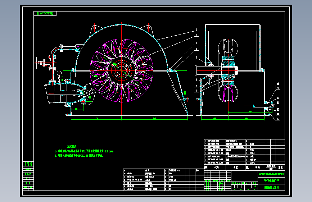This screenshot has width=312, height=202.
Task: Click the handwheel on inlet pipe
Action: click(x=37, y=63)
